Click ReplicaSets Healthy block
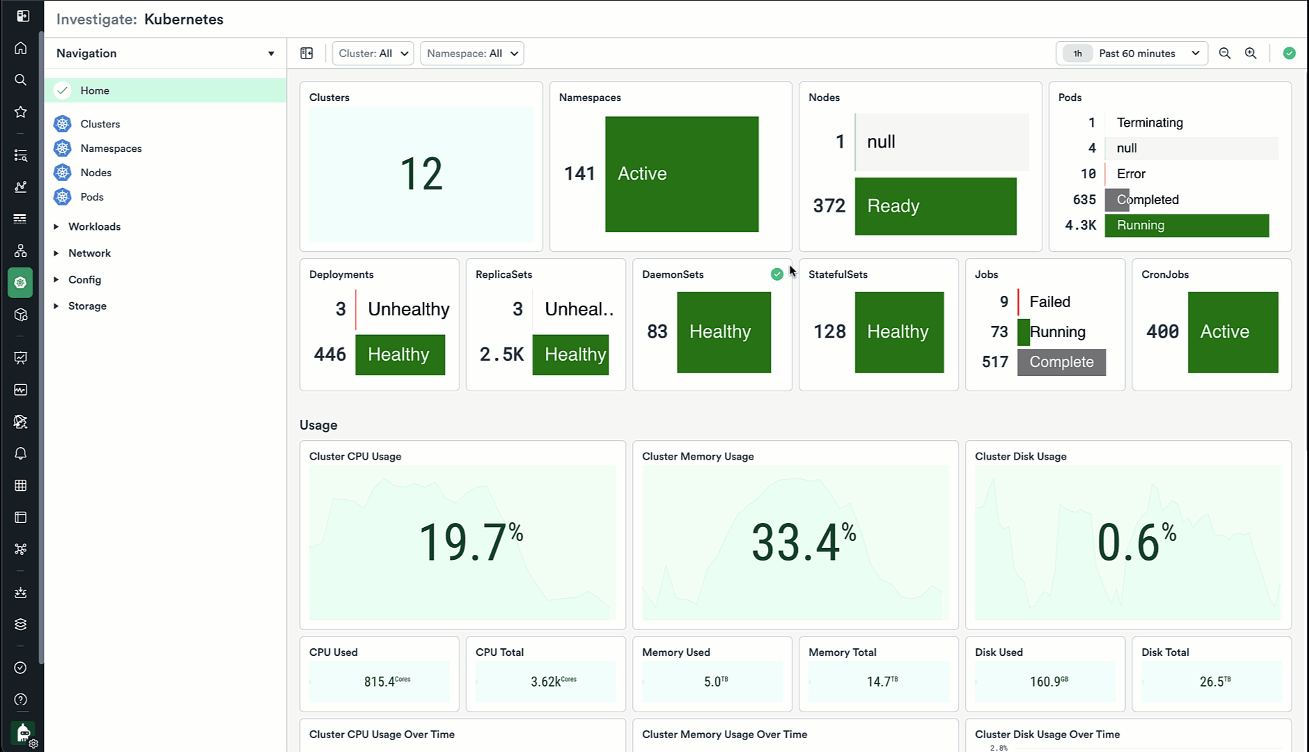This screenshot has width=1309, height=752. coord(571,355)
